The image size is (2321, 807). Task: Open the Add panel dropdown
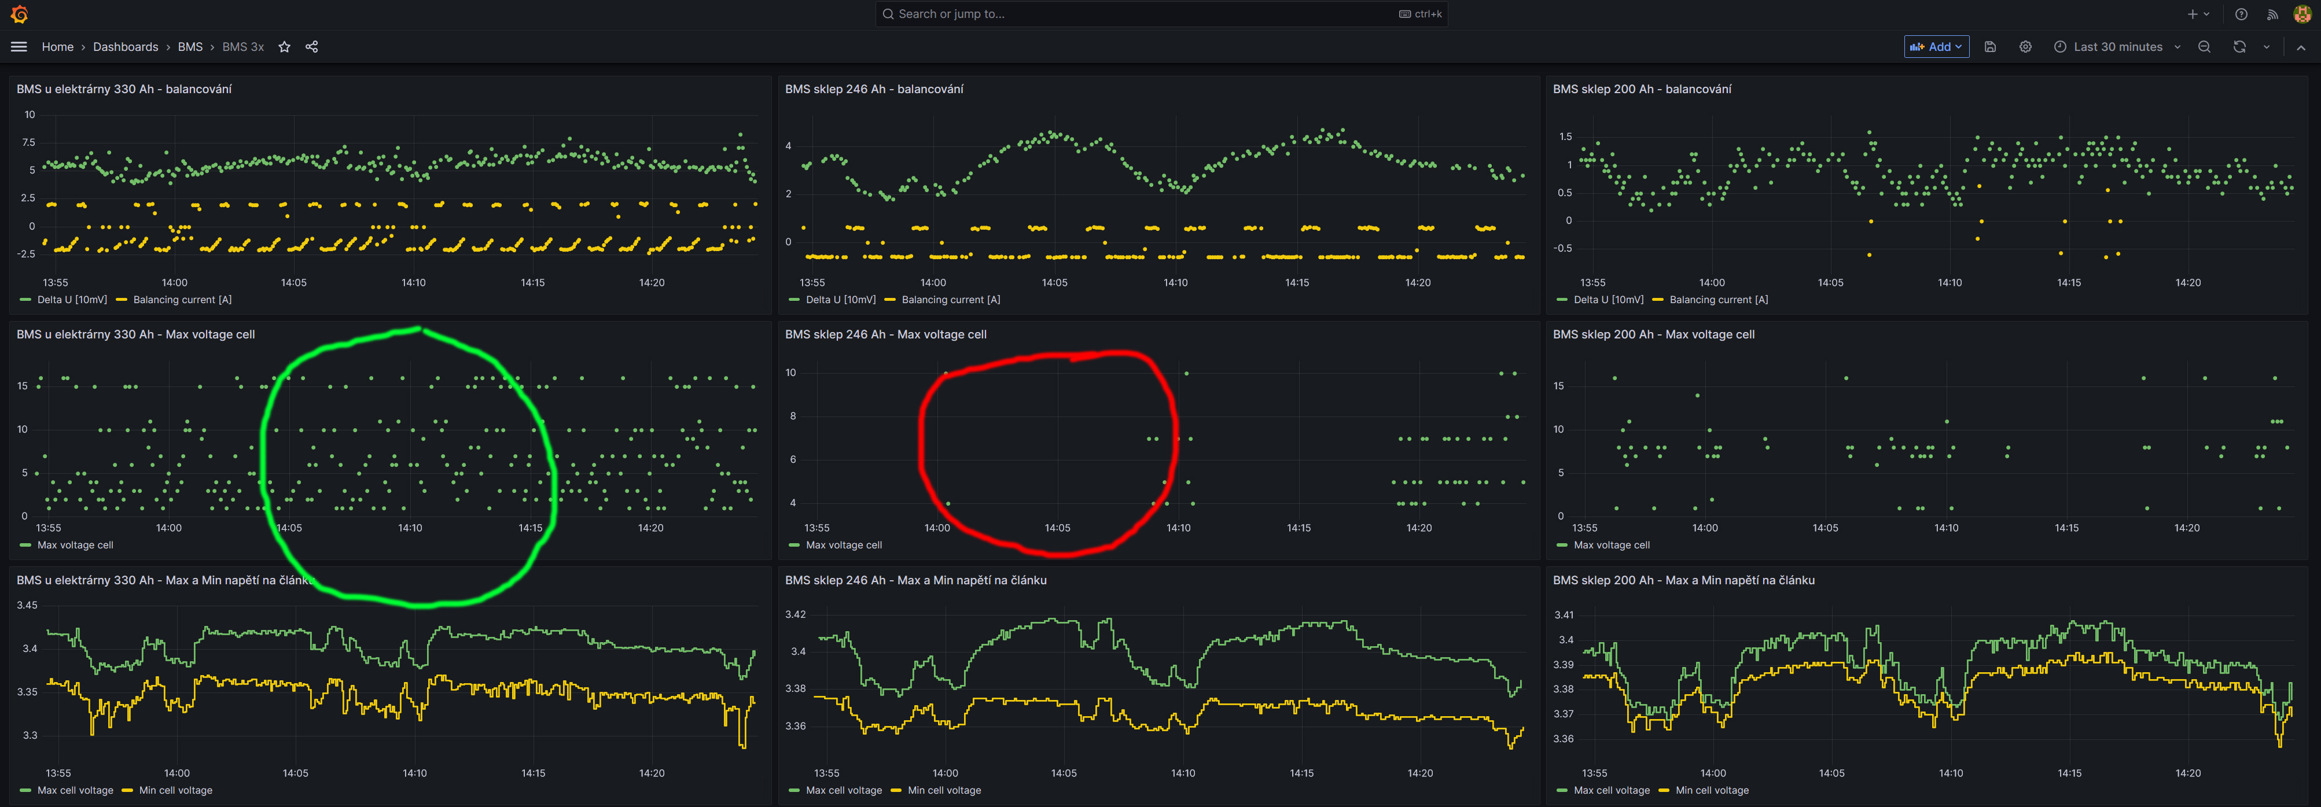coord(1936,47)
